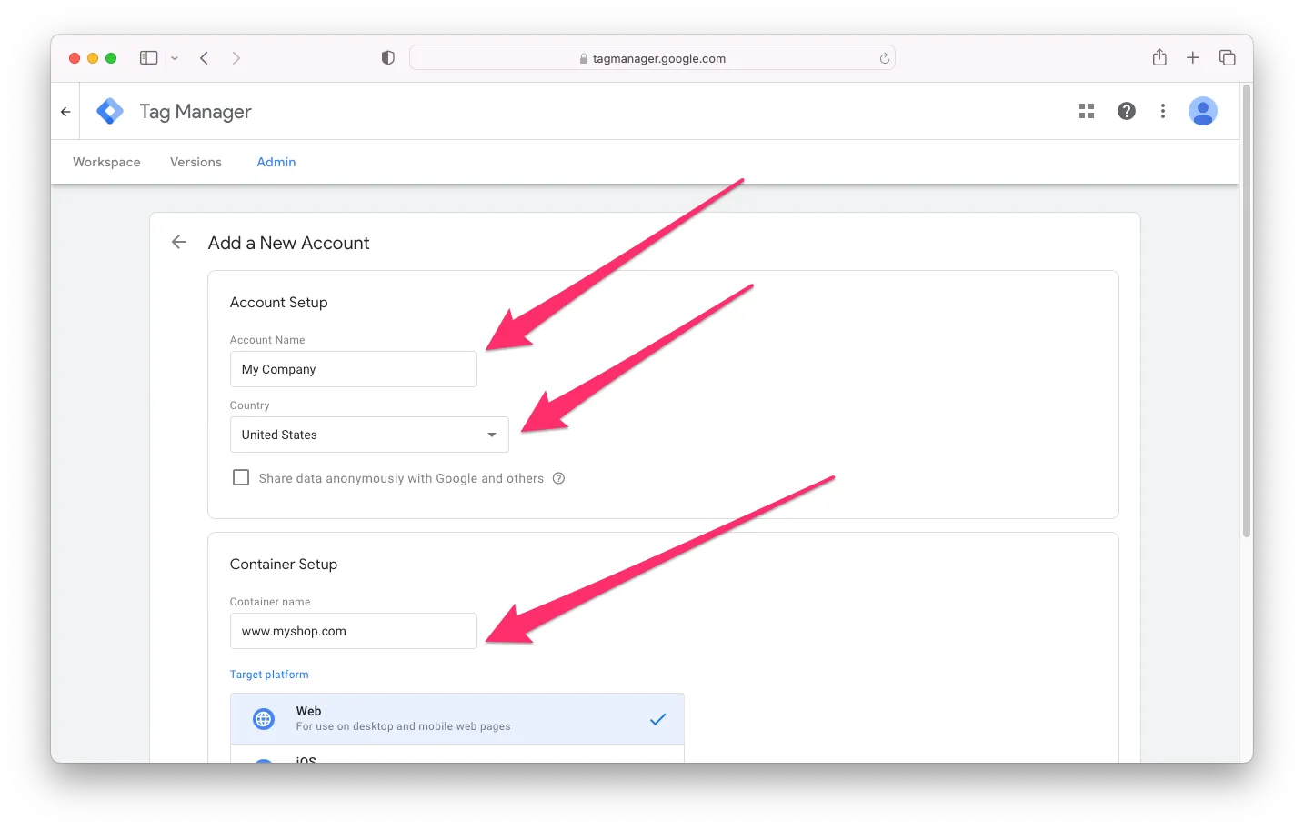Open the Admin tab
Screen dimensions: 1304x830
[x=276, y=162]
